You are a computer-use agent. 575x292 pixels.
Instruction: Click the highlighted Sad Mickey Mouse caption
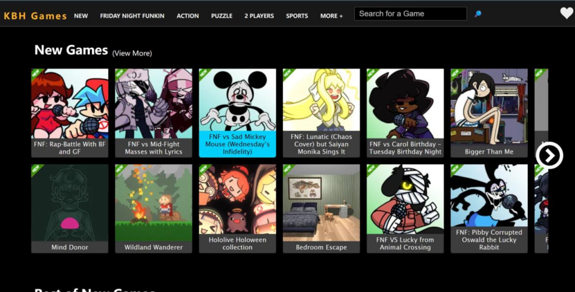coord(238,144)
